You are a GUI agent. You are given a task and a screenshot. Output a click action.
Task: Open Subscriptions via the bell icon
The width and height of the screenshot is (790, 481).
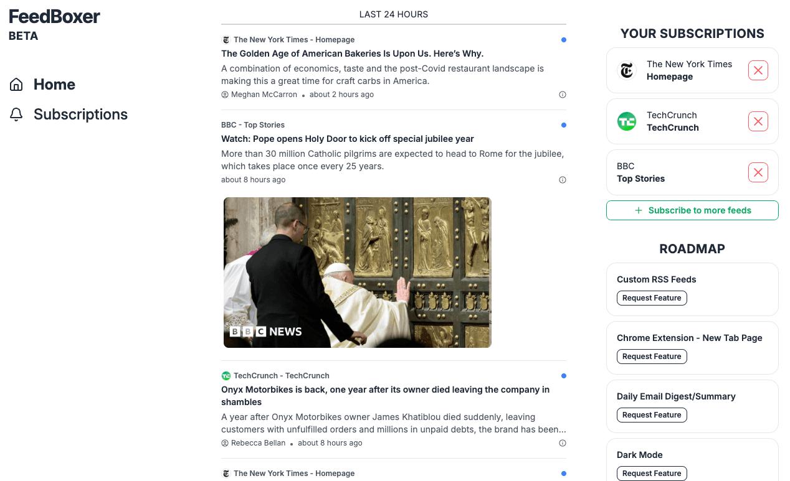point(16,114)
